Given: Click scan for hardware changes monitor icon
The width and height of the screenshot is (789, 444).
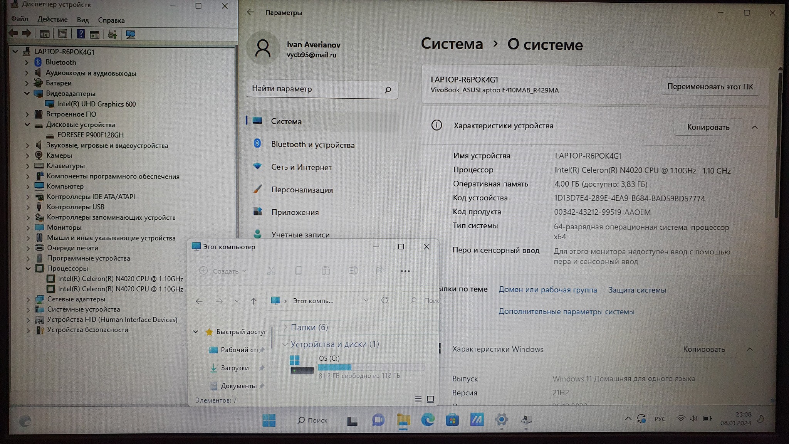Looking at the screenshot, I should (x=131, y=34).
